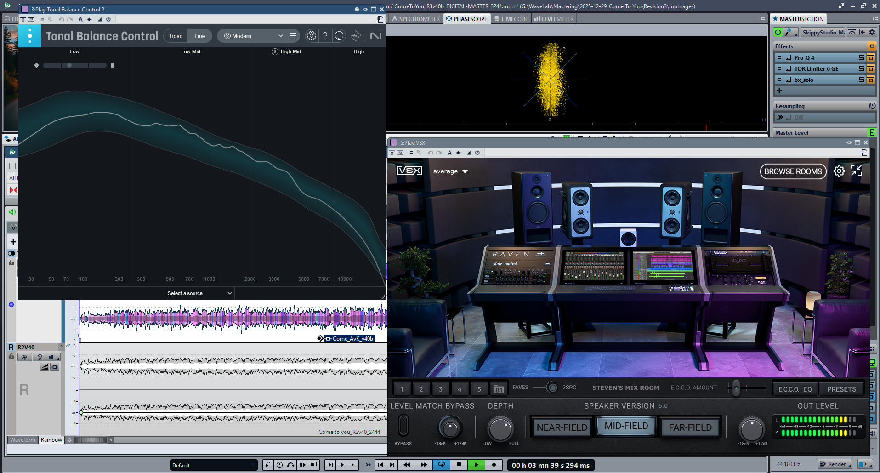
Task: Switch to the Spectrometer tab
Action: tap(416, 19)
